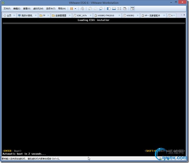Close the WS08R2-TMG2010 tab
The width and height of the screenshot is (189, 163).
[119, 15]
